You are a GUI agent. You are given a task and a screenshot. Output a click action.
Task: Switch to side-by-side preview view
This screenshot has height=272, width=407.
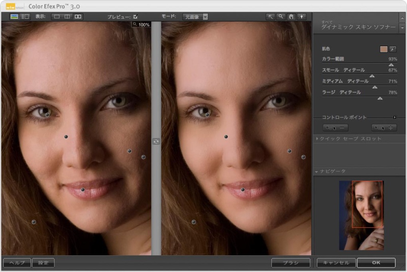(78, 17)
